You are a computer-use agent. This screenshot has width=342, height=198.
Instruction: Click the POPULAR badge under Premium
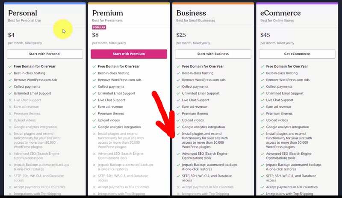[x=99, y=27]
